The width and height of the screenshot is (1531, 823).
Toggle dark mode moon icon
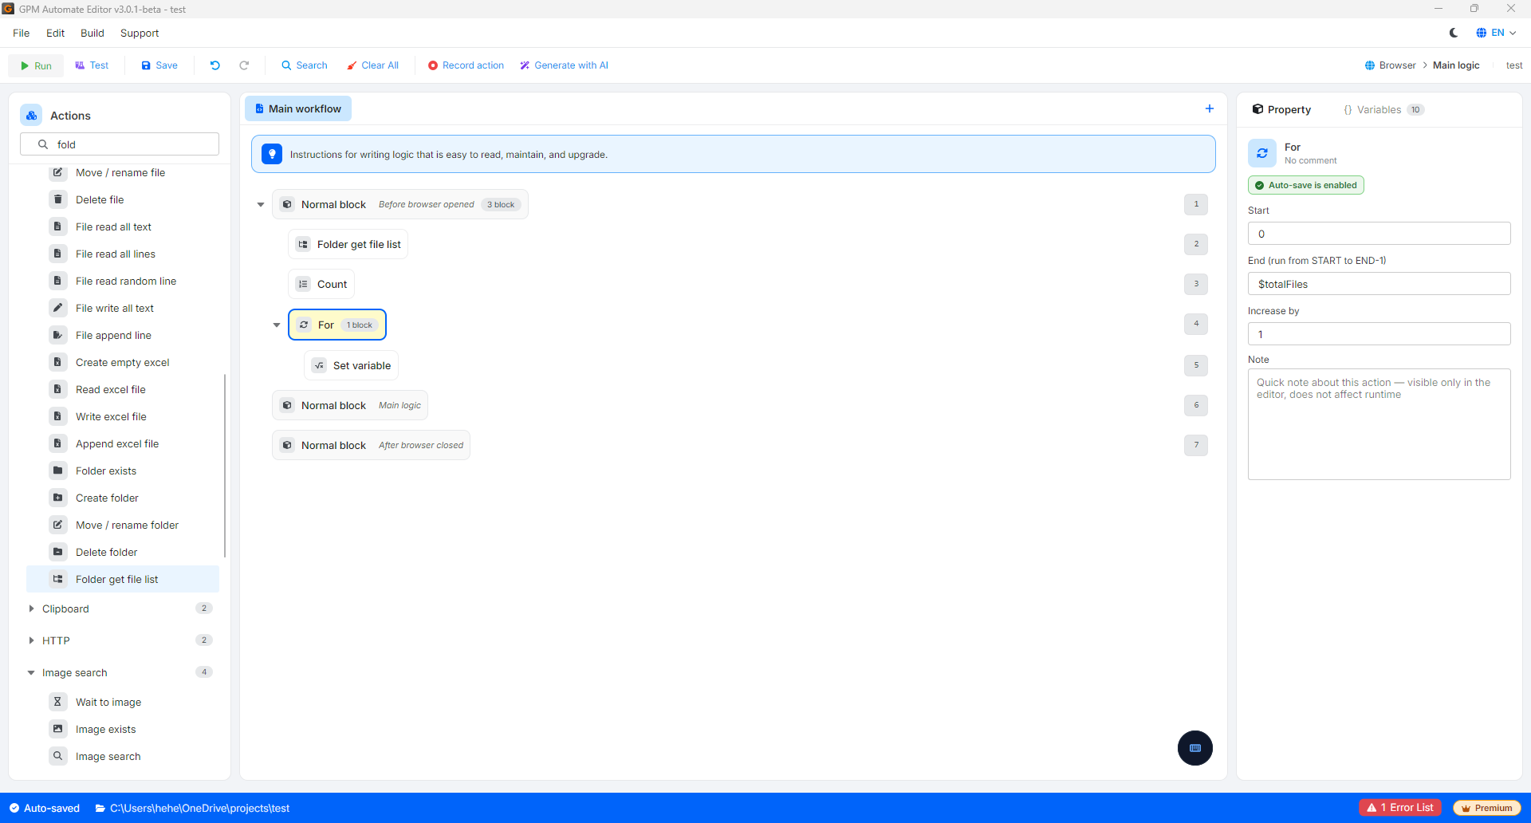click(1454, 33)
